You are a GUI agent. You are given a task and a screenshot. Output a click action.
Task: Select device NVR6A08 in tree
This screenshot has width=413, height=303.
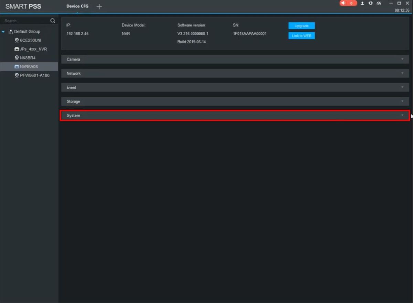click(29, 67)
